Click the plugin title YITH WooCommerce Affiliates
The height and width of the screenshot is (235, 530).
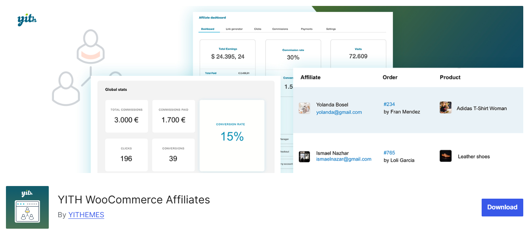click(134, 200)
